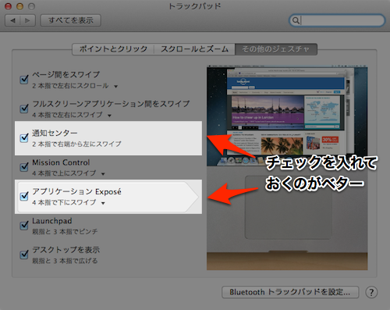Toggle アプリケーション Exposé checkbox
Screen dimensions: 390x310
click(24, 196)
